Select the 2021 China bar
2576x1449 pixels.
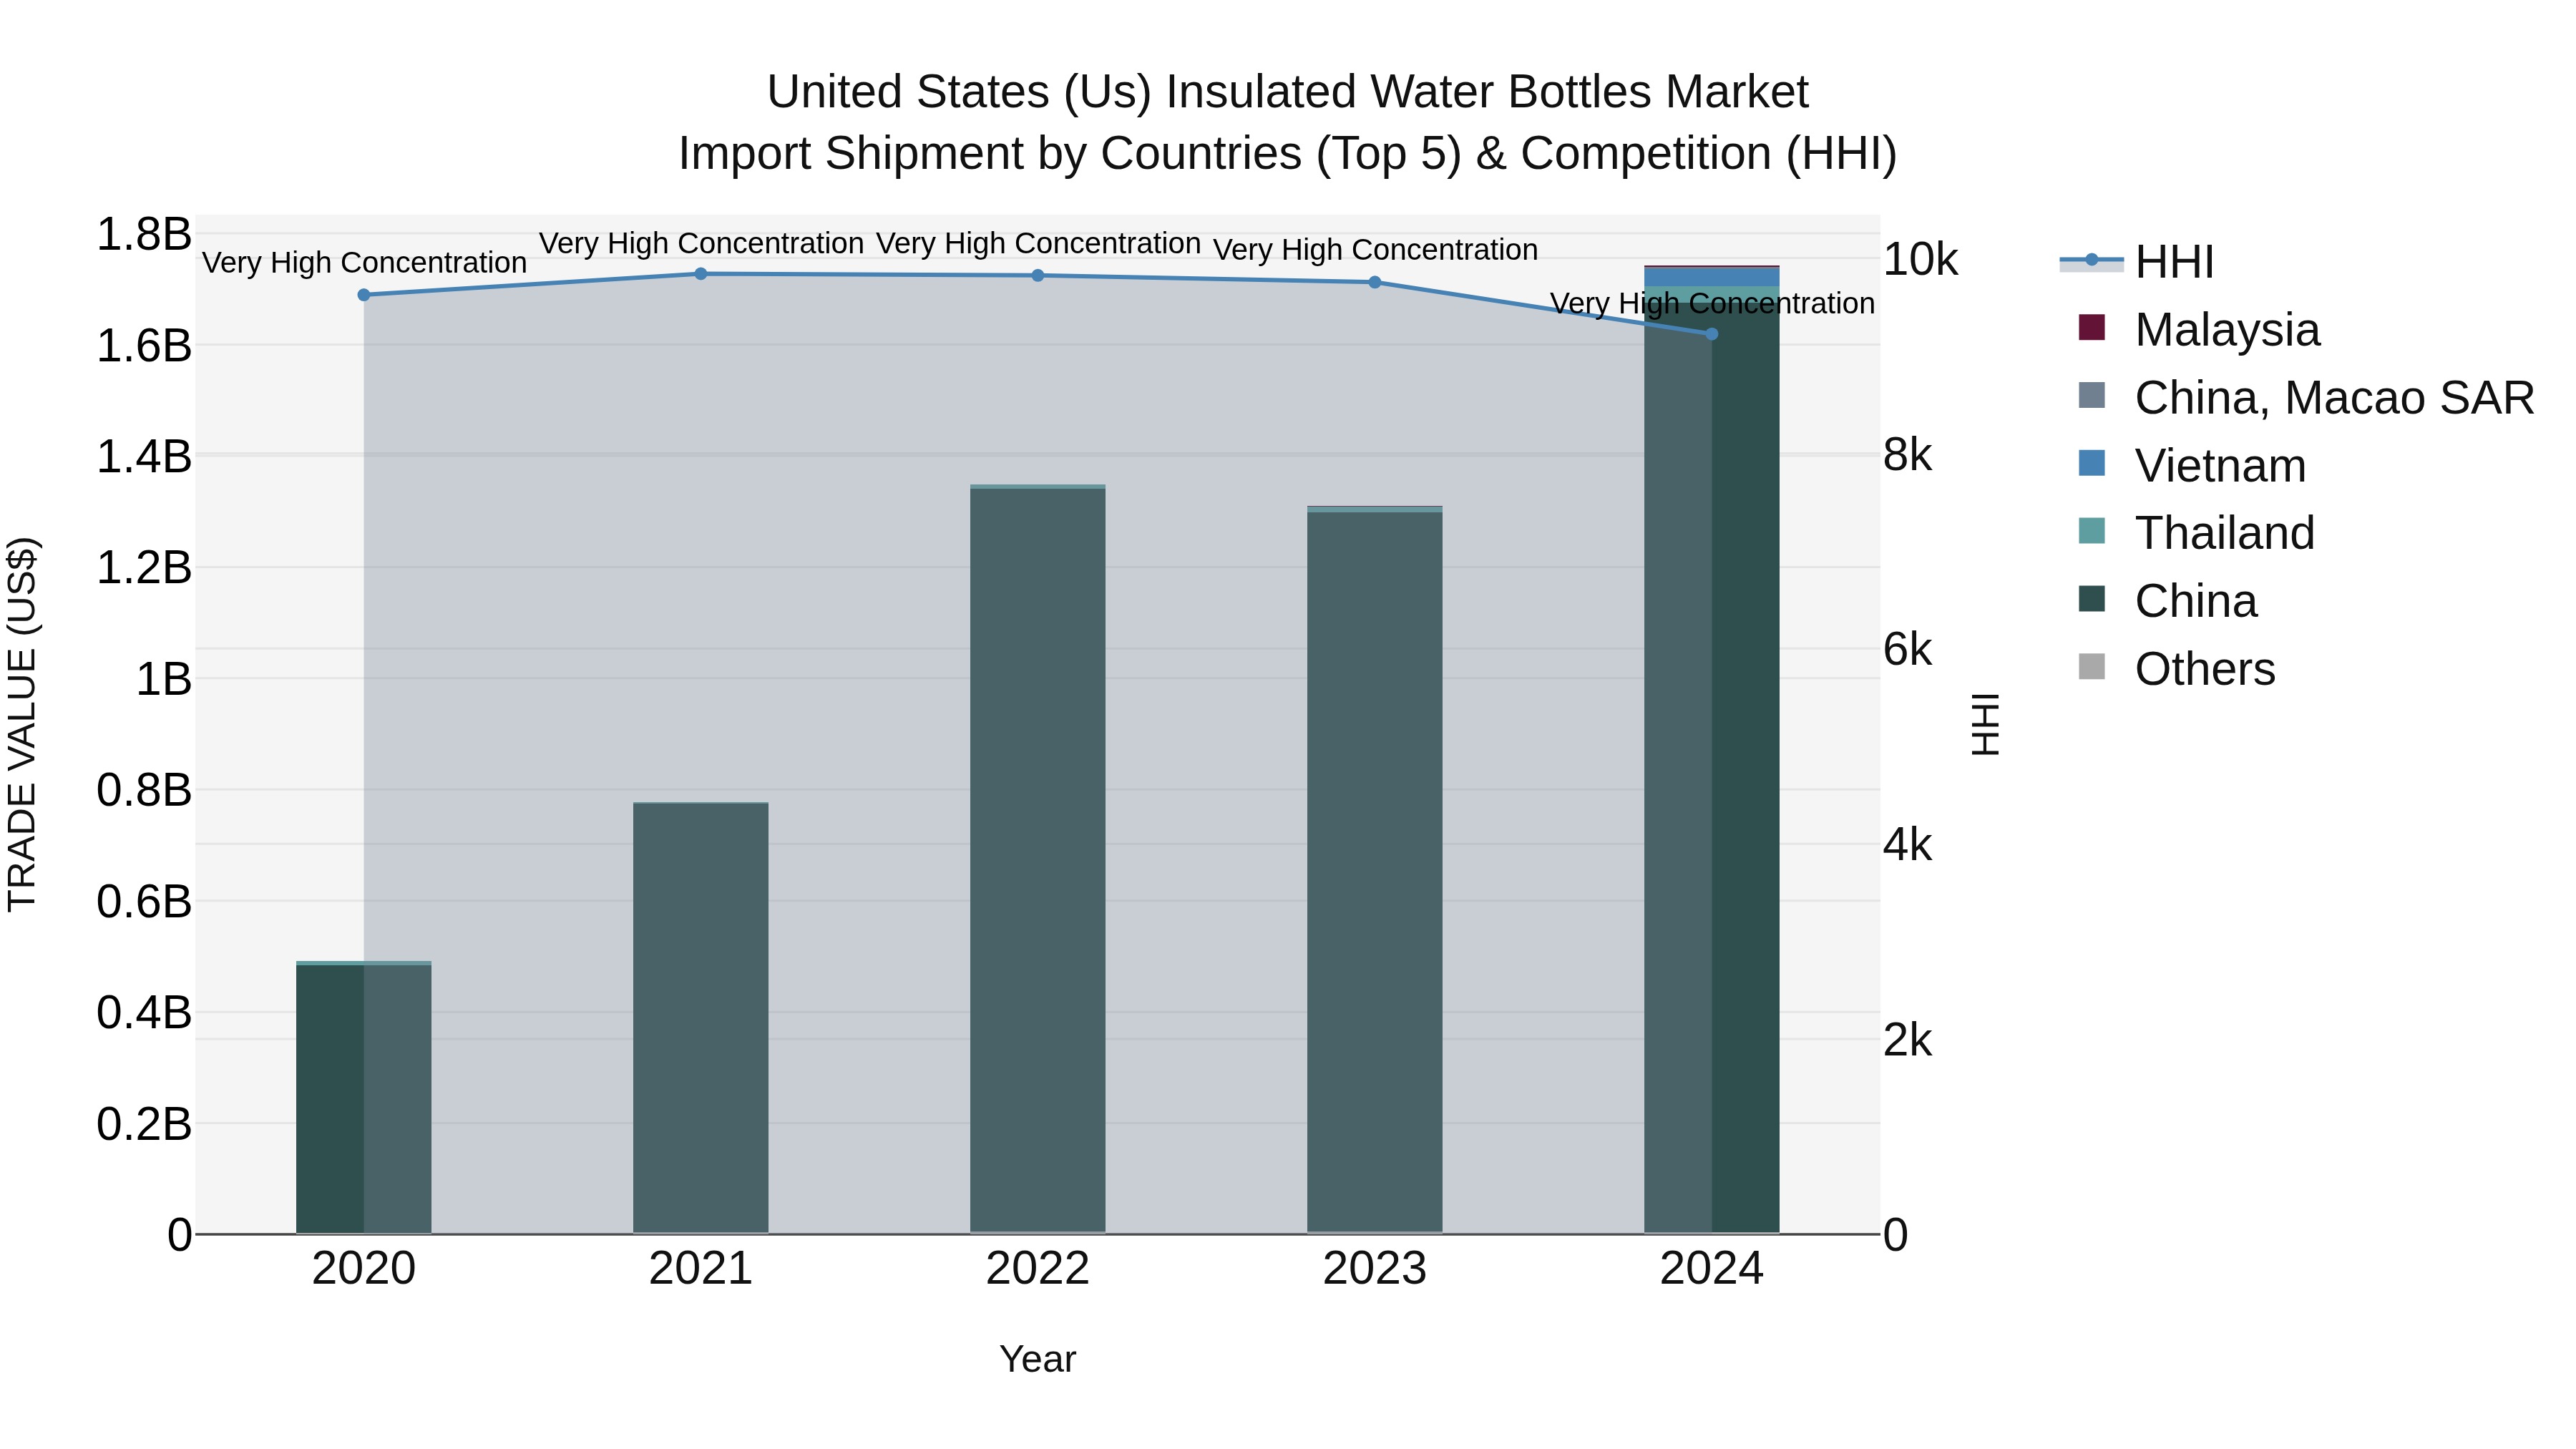tap(701, 1018)
